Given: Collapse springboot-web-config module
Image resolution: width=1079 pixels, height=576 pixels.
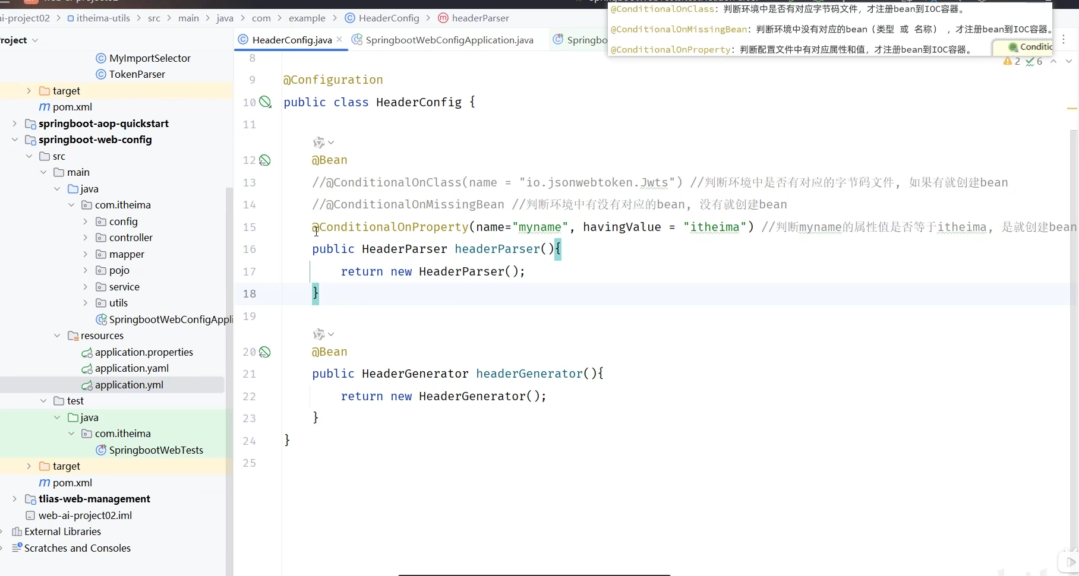Looking at the screenshot, I should click(x=14, y=140).
